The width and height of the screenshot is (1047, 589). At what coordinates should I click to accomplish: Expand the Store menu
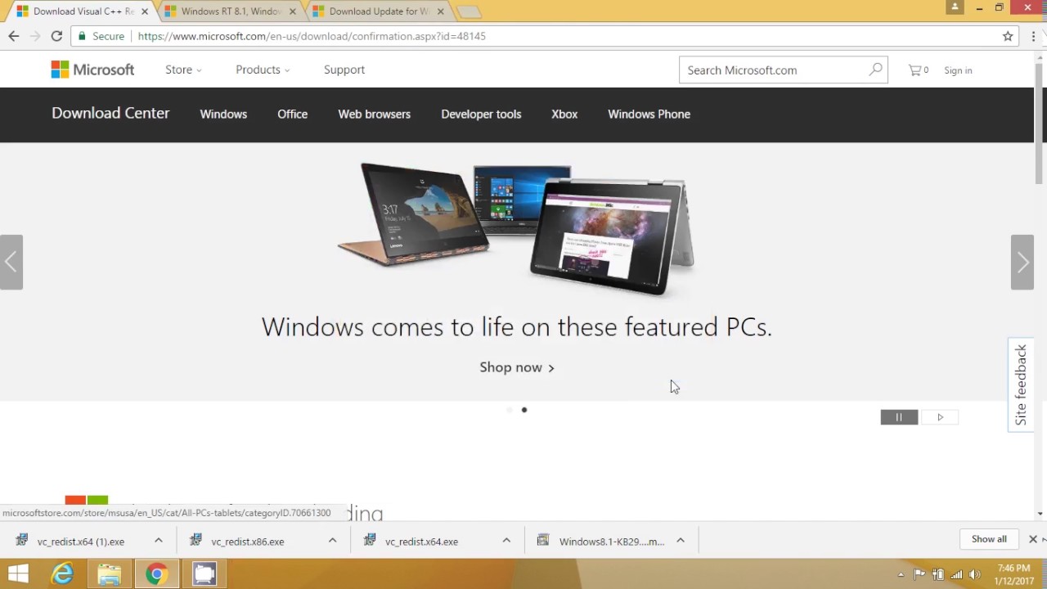coord(183,70)
